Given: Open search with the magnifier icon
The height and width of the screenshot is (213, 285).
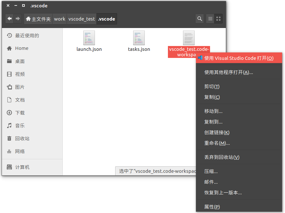Looking at the screenshot, I should [x=199, y=19].
